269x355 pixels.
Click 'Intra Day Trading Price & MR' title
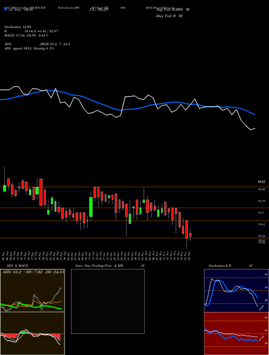tap(99, 266)
